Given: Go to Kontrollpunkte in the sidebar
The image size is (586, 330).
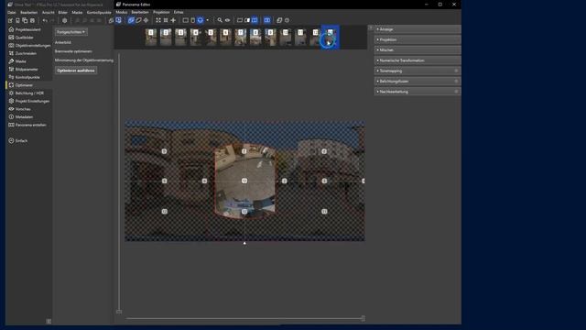Looking at the screenshot, I should click(x=24, y=77).
